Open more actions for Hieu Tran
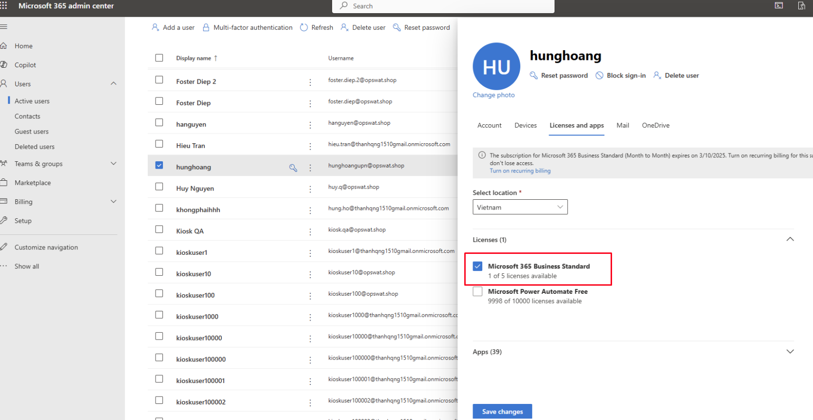Viewport: 813px width, 420px height. pyautogui.click(x=310, y=147)
